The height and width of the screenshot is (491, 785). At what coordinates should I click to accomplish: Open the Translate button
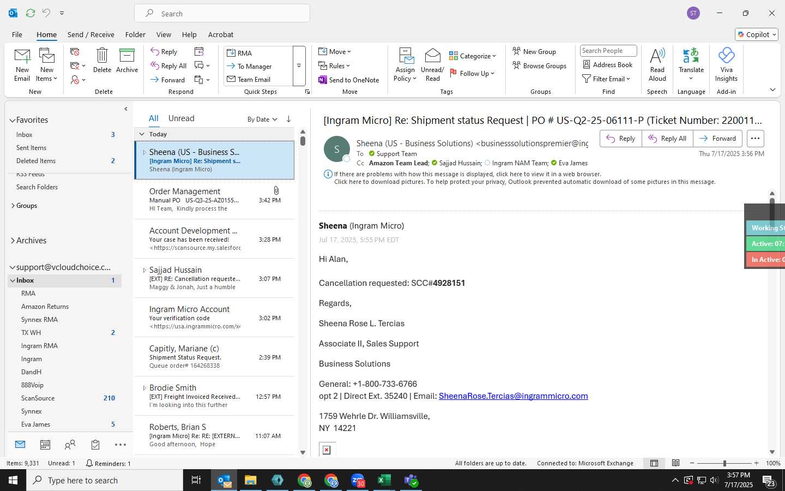click(691, 64)
